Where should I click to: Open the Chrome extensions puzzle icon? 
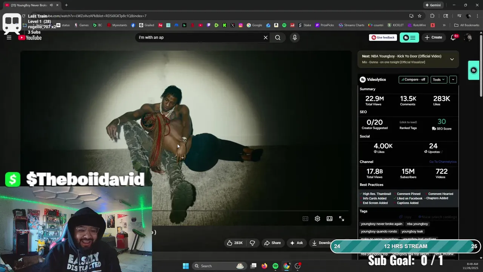point(432,16)
